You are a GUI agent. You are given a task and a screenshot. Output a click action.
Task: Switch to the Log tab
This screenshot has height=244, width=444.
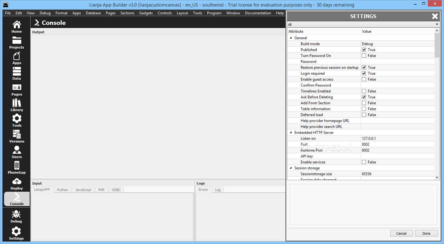tap(218, 190)
